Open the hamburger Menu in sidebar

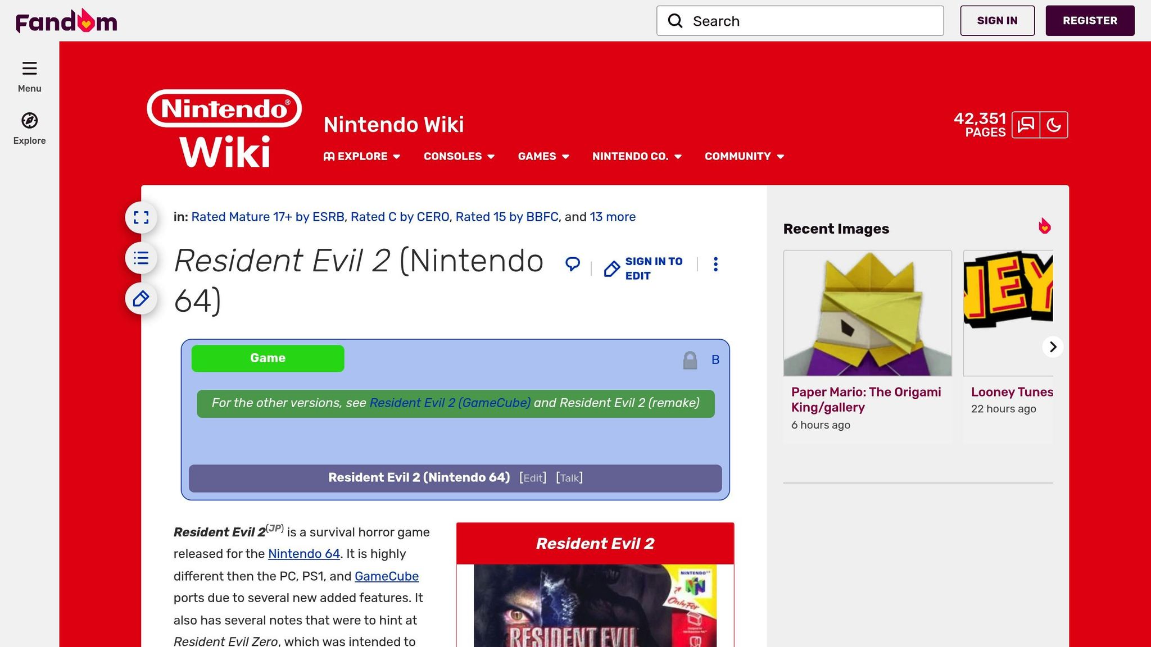coord(29,69)
